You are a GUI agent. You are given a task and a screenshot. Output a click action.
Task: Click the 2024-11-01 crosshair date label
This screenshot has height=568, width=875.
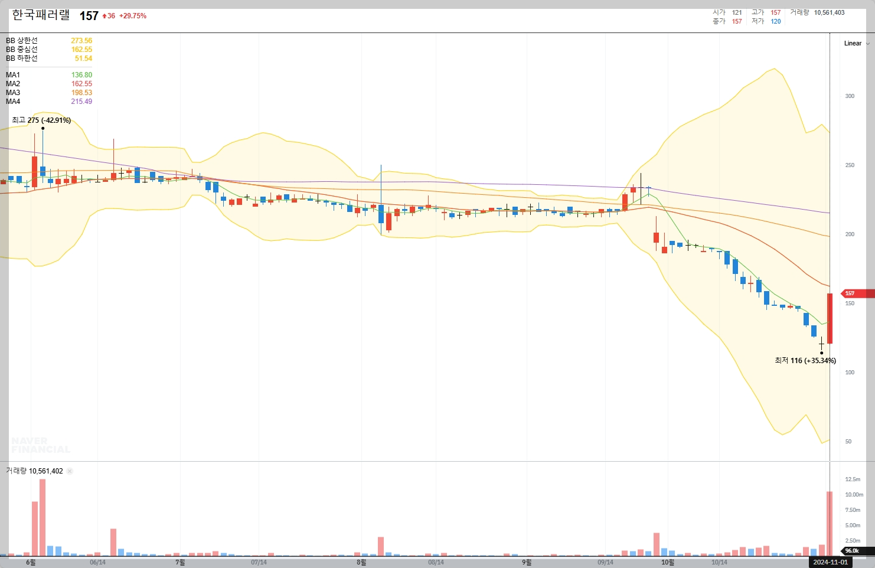pos(830,562)
